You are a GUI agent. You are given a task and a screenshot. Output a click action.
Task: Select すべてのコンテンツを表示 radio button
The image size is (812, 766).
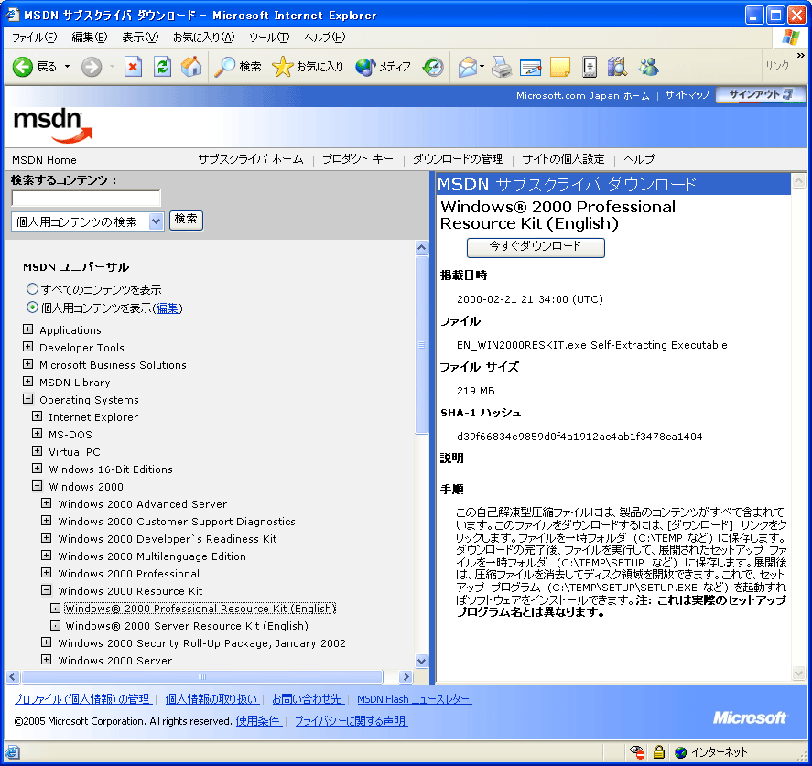tap(32, 289)
